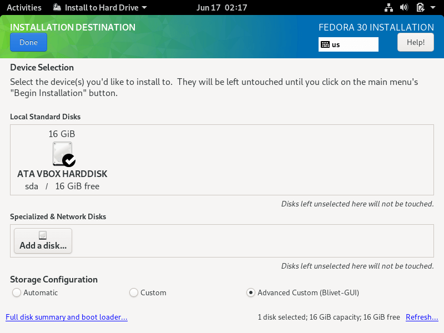Expand the system menu arrow in top bar
Viewport: 444px width, 333px height.
[433, 8]
